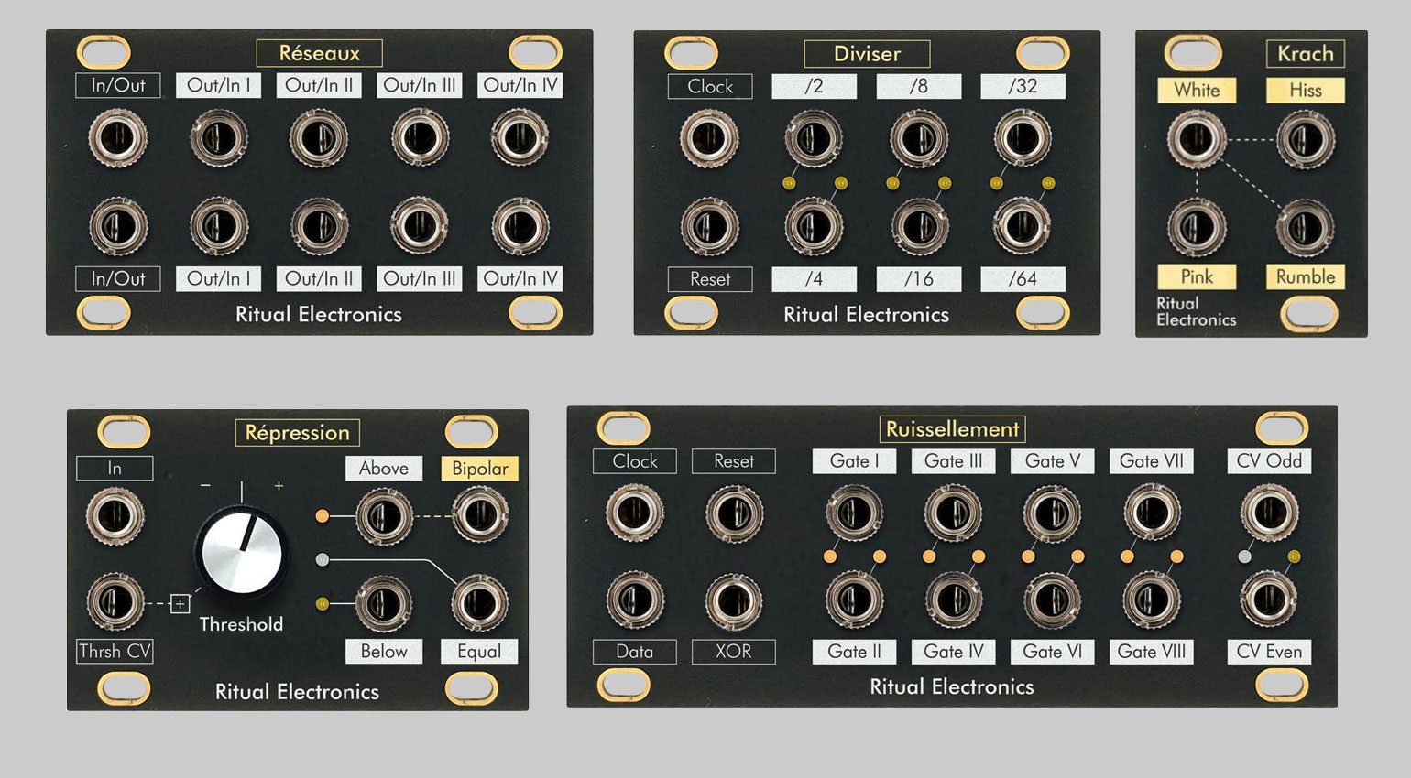This screenshot has width=1411, height=778.
Task: Click the Threshold label under the knob
Action: tap(241, 624)
